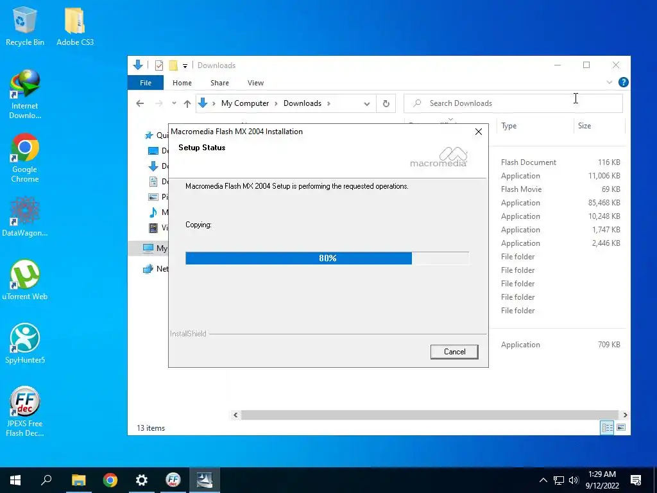
Task: Click the Search Downloads field
Action: (x=513, y=103)
